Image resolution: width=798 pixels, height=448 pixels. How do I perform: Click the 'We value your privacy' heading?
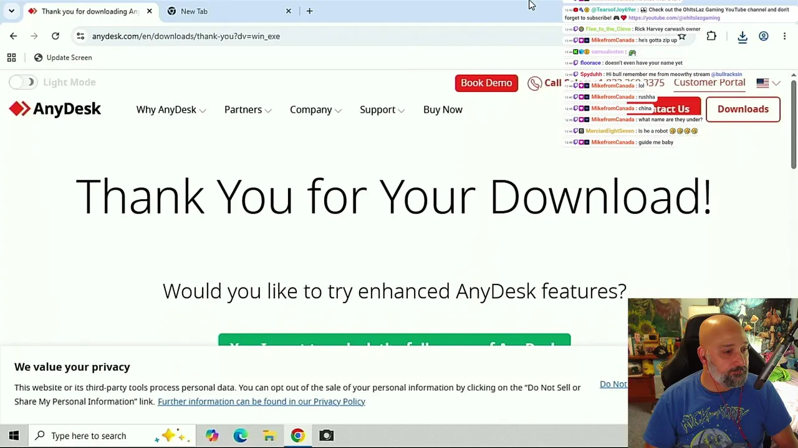pyautogui.click(x=72, y=367)
